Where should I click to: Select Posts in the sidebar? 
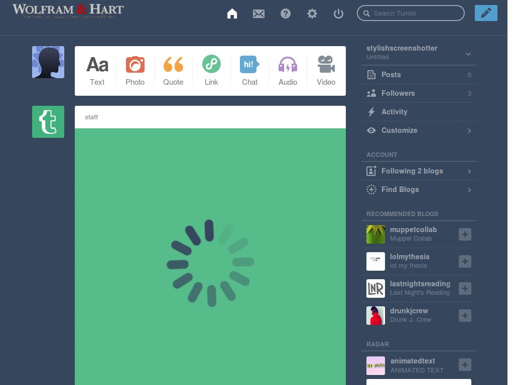[x=392, y=74]
